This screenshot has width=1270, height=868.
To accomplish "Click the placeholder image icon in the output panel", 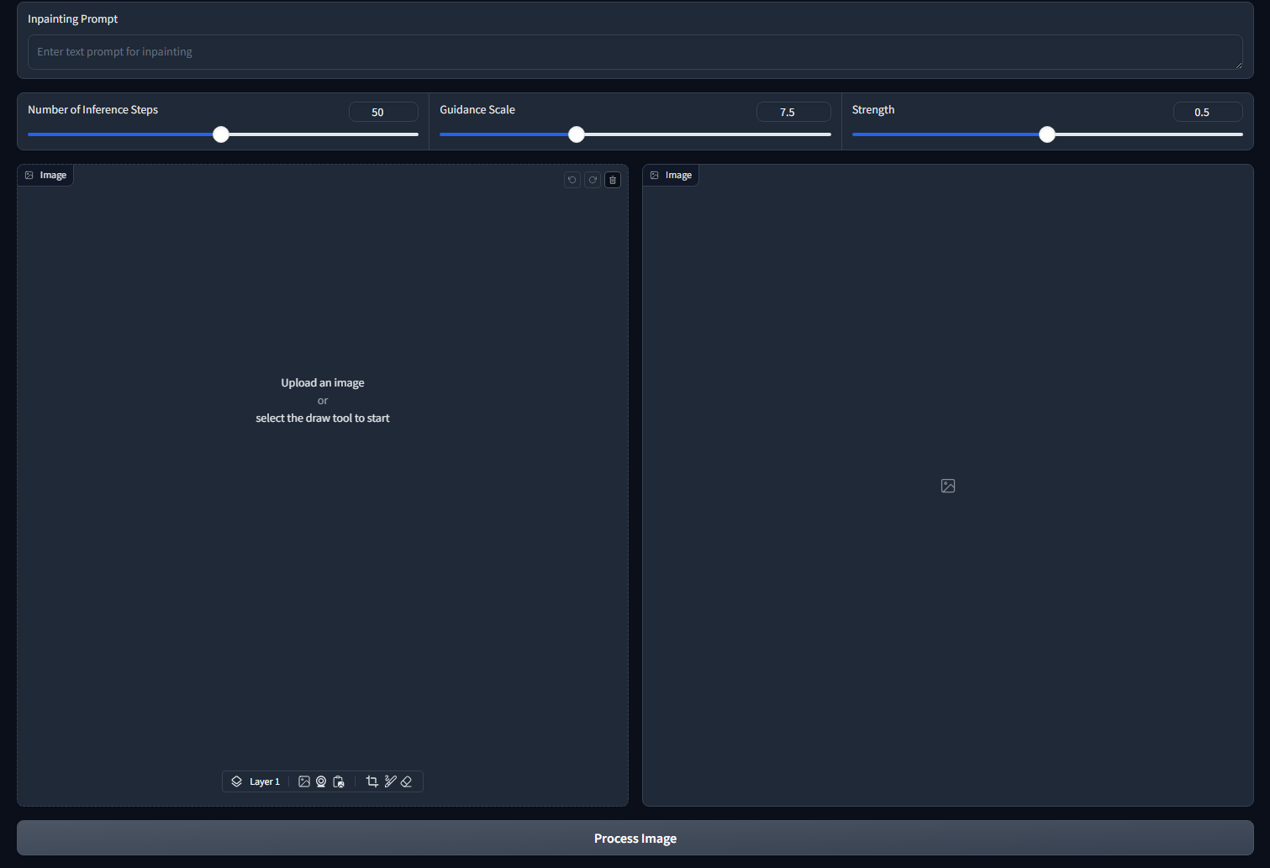I will pyautogui.click(x=948, y=486).
